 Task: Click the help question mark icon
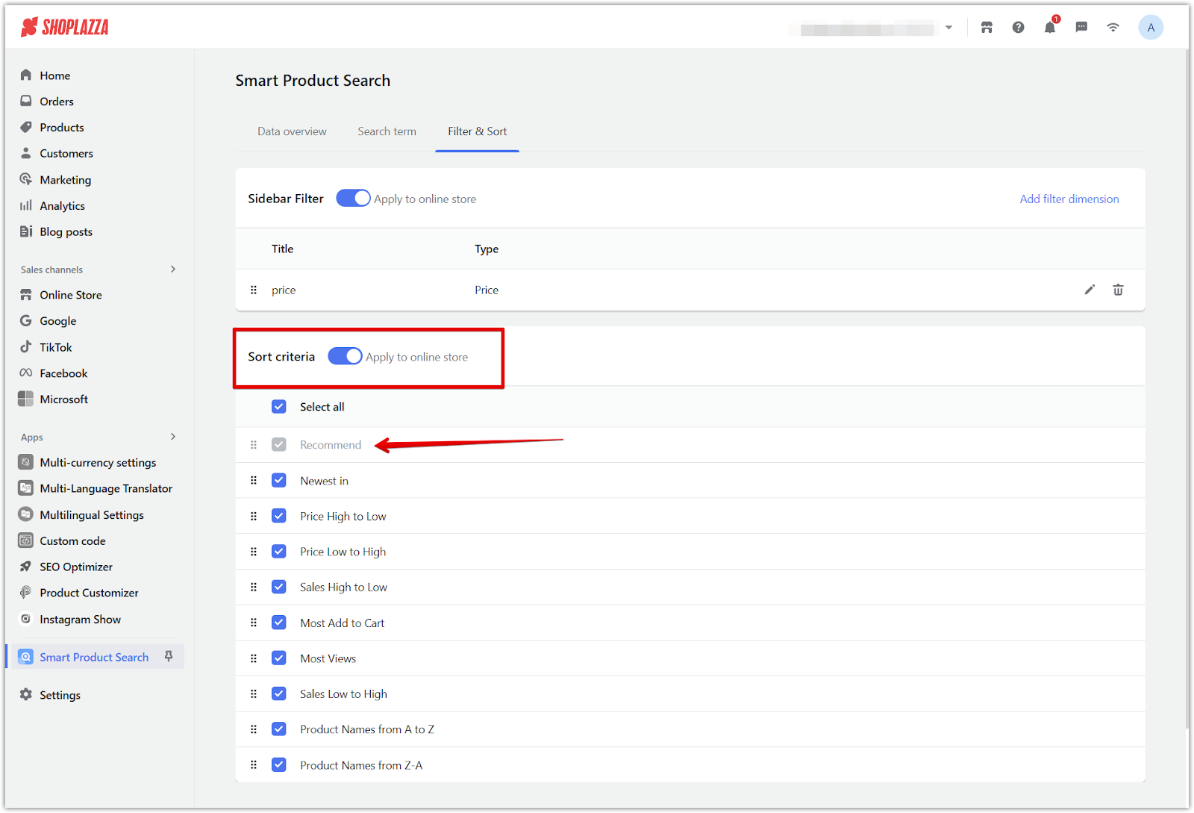click(1018, 28)
